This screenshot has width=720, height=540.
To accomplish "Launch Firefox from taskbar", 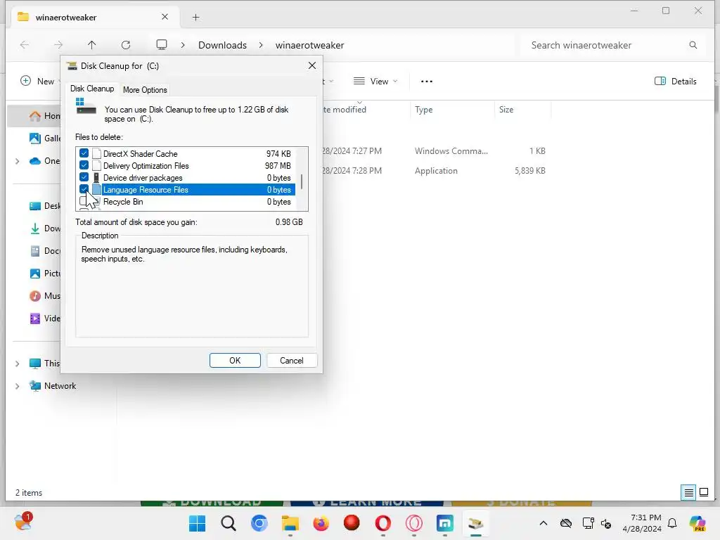I will [x=321, y=523].
